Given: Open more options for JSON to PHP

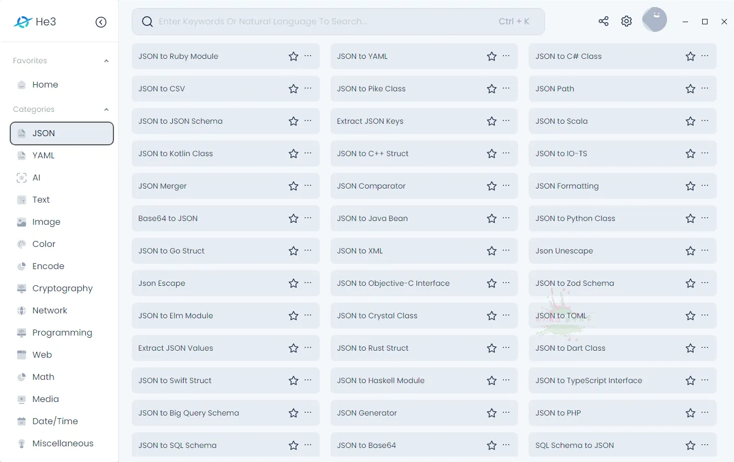Looking at the screenshot, I should click(x=705, y=412).
